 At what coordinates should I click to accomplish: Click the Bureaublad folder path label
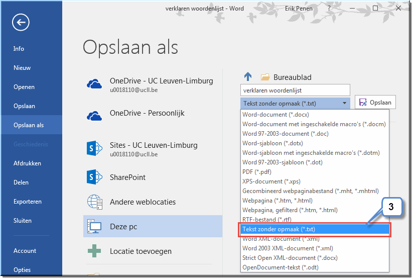coord(293,77)
